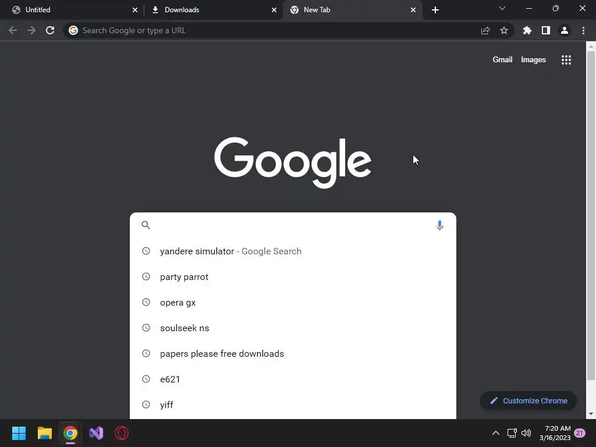This screenshot has height=447, width=596.
Task: Choose the soulseek ns suggestion
Action: (x=293, y=328)
